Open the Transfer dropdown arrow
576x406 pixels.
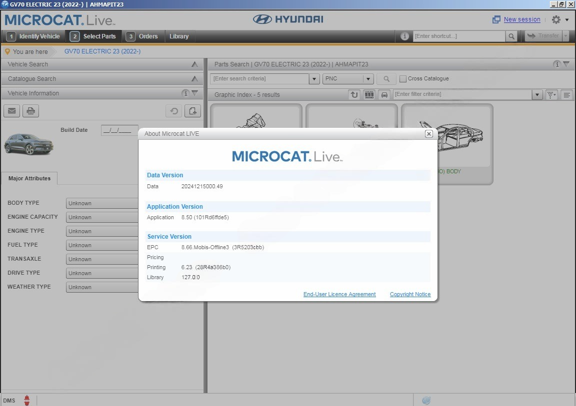[565, 35]
